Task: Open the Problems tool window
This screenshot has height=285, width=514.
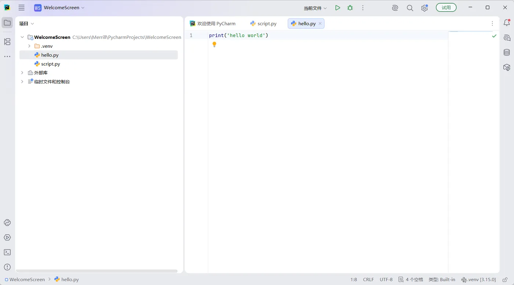Action: click(x=7, y=267)
